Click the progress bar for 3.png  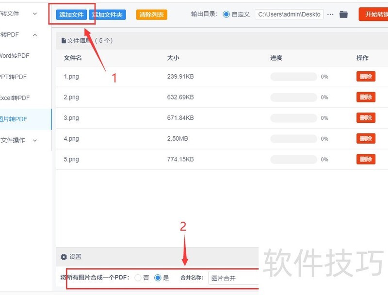pos(293,118)
